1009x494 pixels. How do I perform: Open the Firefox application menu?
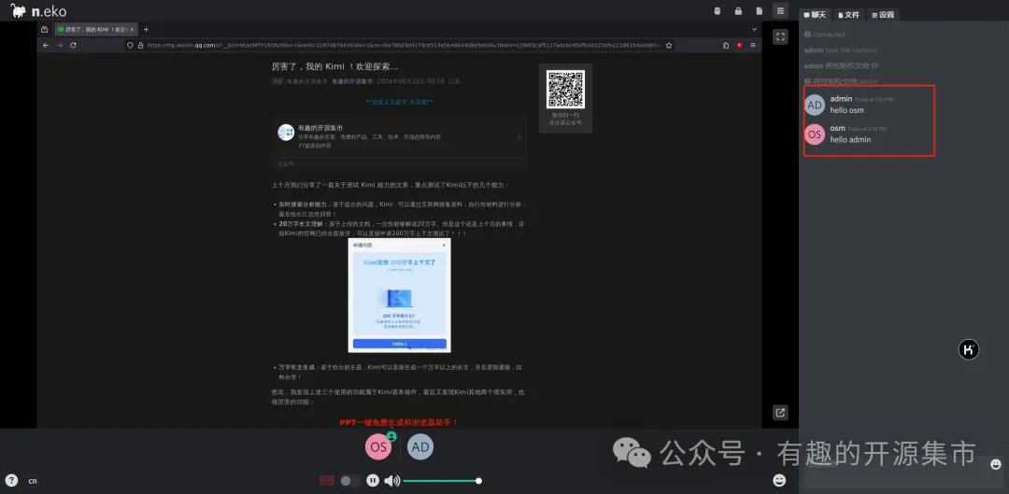click(x=752, y=45)
